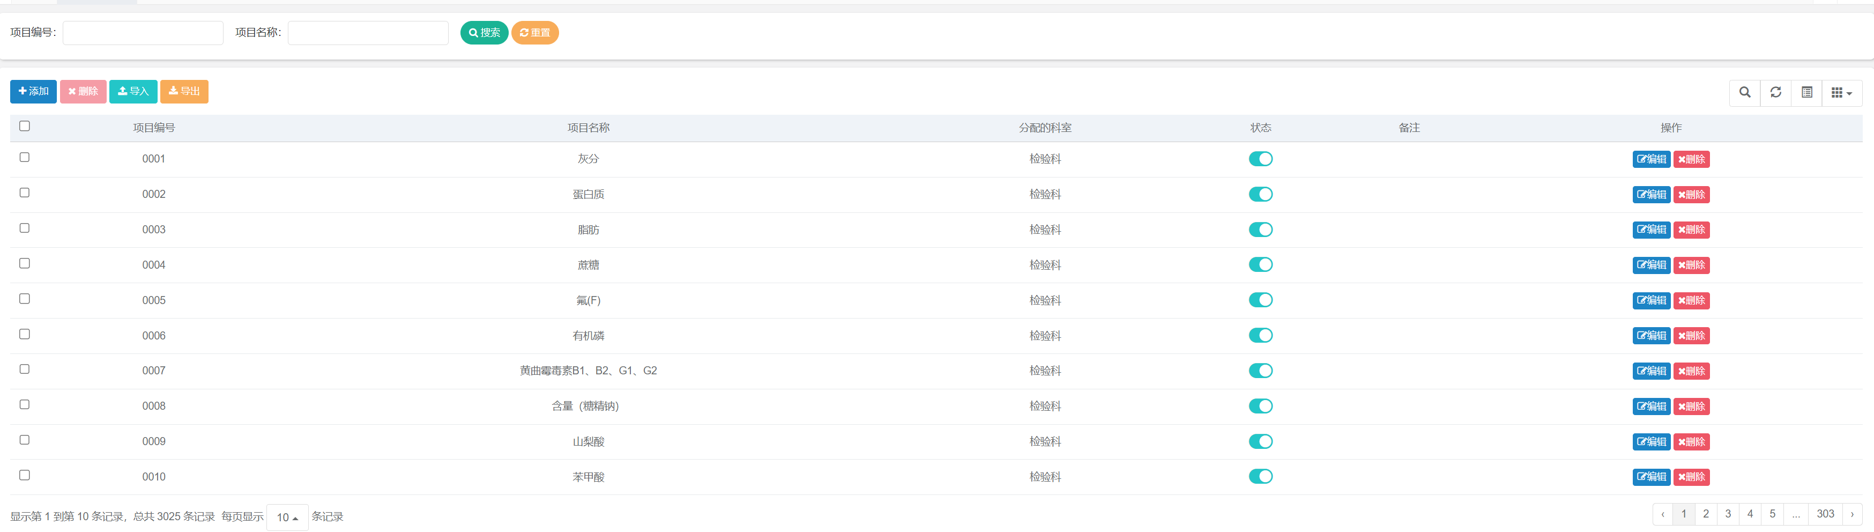Toggle status switch for 蔗糖 row
Image resolution: width=1874 pixels, height=532 pixels.
tap(1261, 265)
